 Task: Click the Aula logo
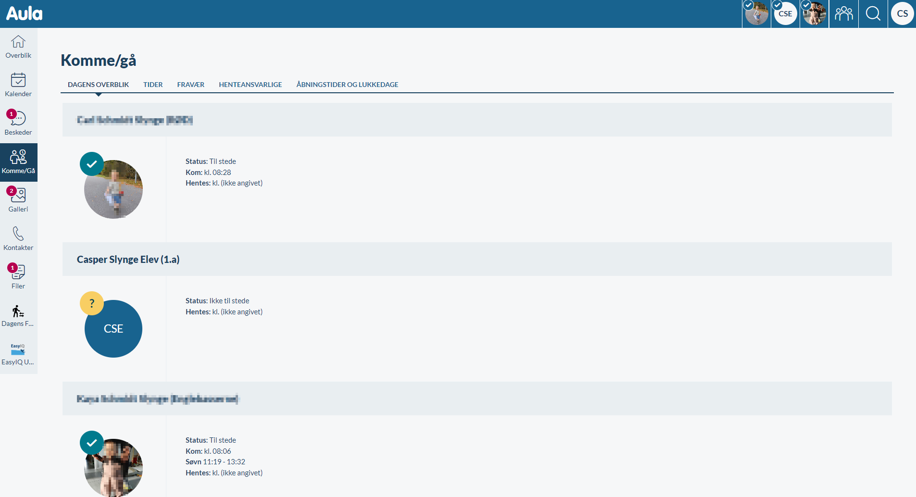[25, 13]
